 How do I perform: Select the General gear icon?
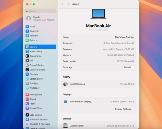point(27,47)
